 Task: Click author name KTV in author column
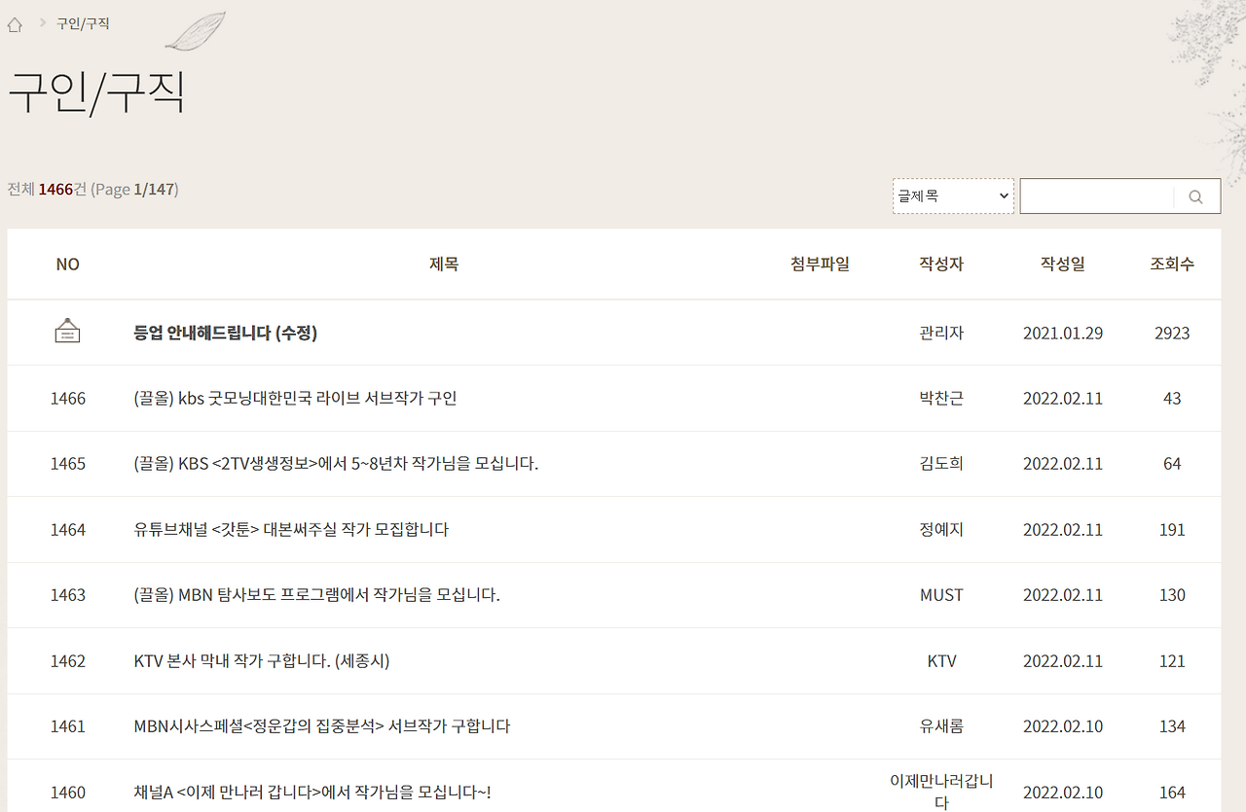point(941,661)
